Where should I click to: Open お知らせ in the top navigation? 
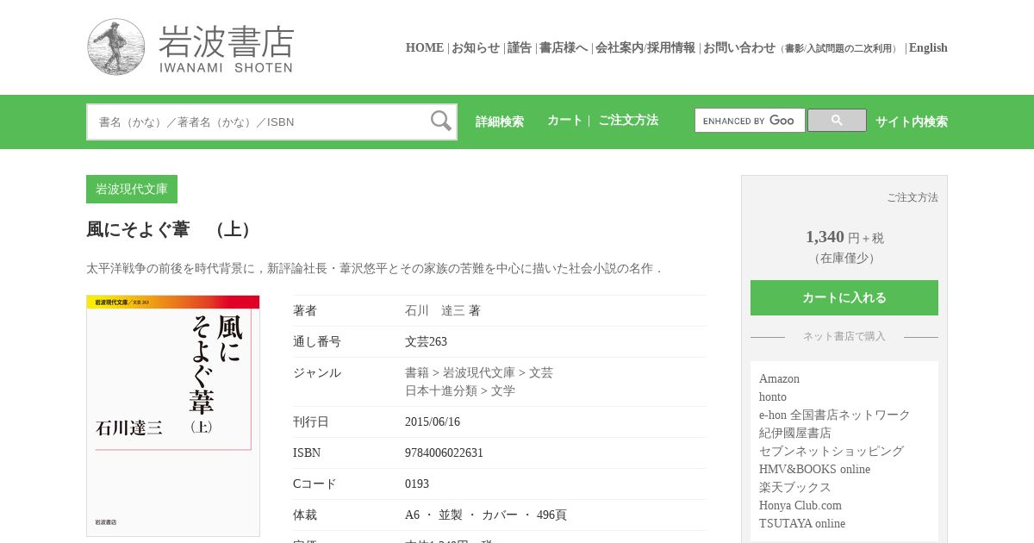pos(476,48)
